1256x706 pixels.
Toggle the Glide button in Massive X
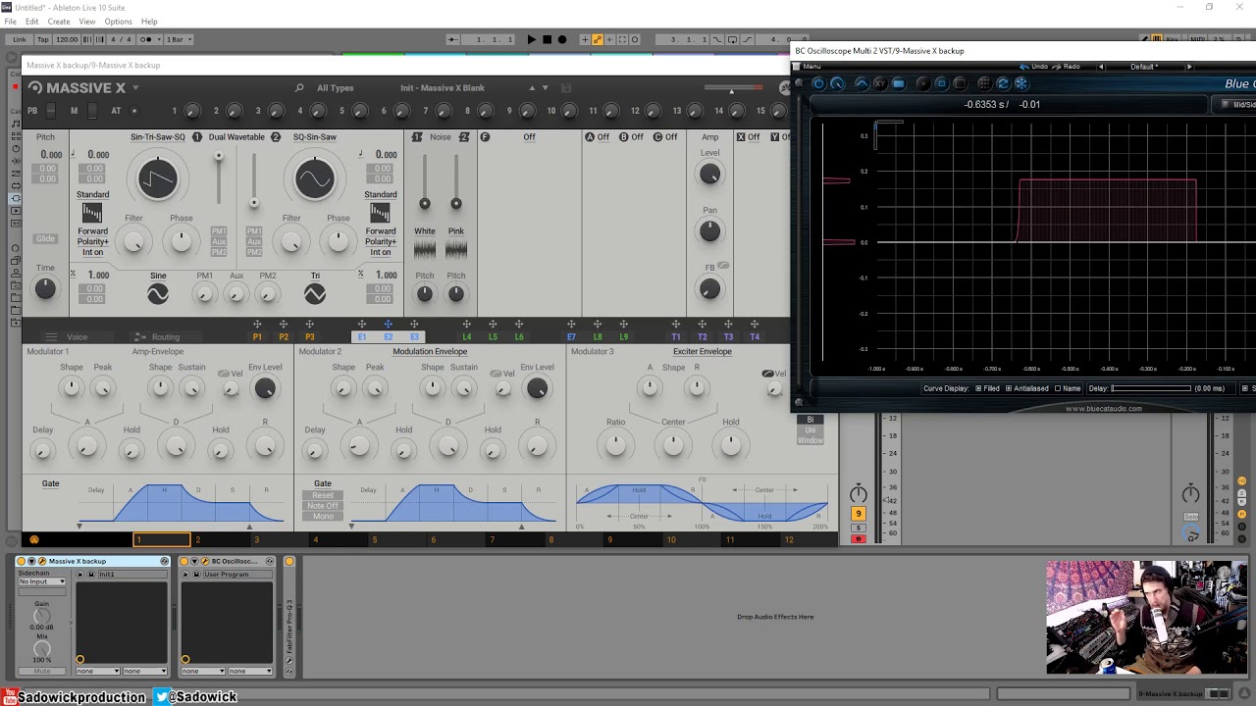pos(45,238)
